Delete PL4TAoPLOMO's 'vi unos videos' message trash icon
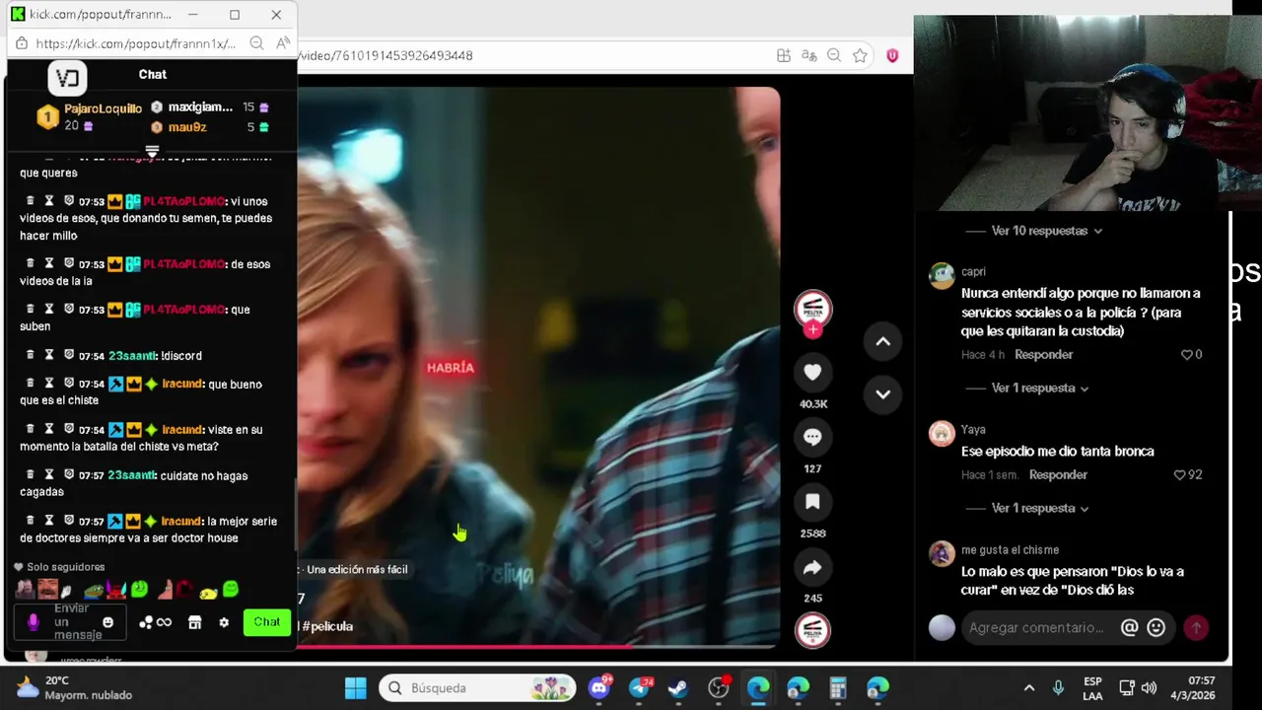 click(31, 201)
